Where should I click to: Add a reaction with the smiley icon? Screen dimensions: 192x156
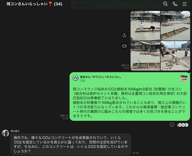pos(172,125)
